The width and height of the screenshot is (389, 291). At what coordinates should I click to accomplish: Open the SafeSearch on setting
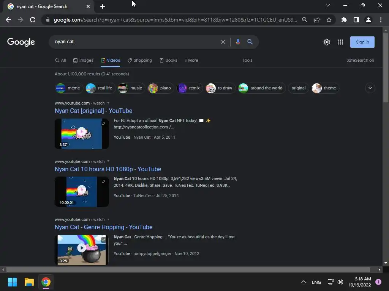pyautogui.click(x=360, y=60)
